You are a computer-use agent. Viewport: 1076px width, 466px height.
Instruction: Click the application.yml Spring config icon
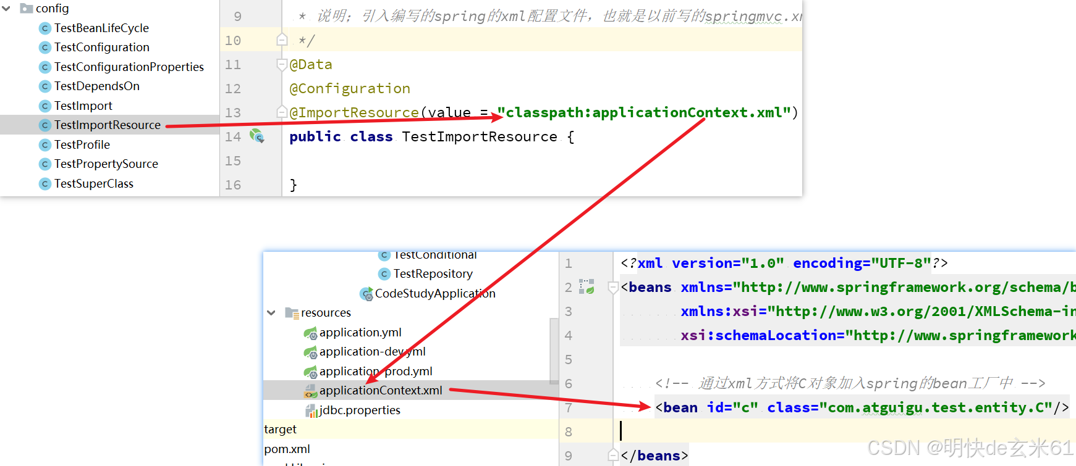(310, 333)
